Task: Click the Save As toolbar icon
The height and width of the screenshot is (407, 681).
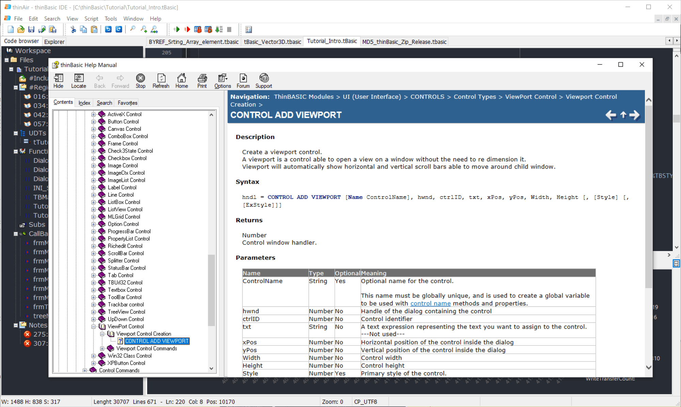Action: point(42,30)
